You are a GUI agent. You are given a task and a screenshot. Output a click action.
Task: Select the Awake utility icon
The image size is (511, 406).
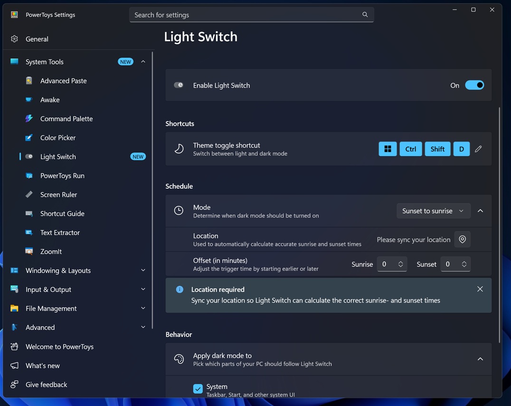(29, 100)
